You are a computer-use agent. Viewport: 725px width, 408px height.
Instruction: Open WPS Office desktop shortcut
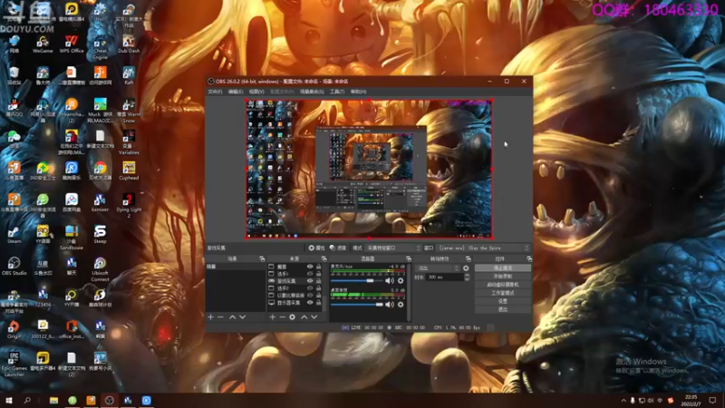(72, 44)
